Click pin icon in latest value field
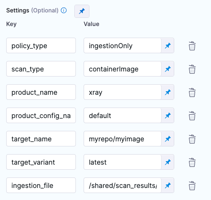This screenshot has width=211, height=200. (168, 162)
